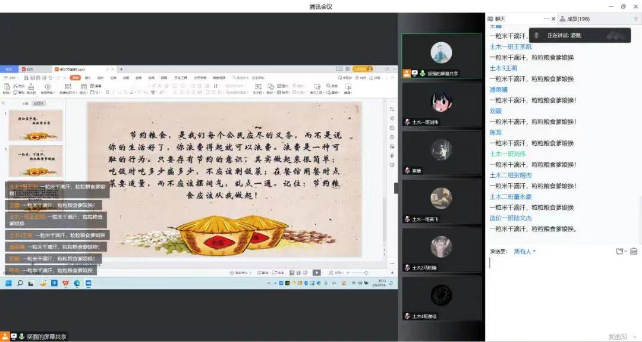642x342 pixels.
Task: Expand the 所有人 recipient dropdown
Action: (x=524, y=252)
